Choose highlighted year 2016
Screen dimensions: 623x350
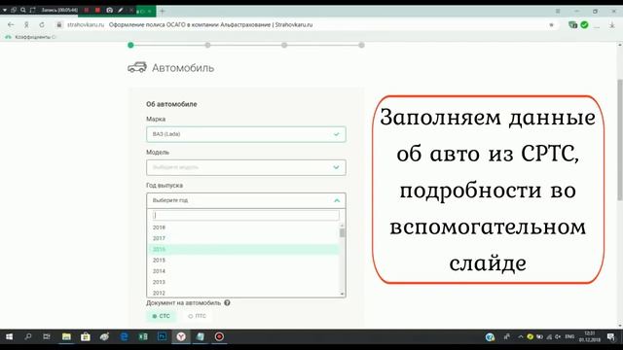coord(243,249)
